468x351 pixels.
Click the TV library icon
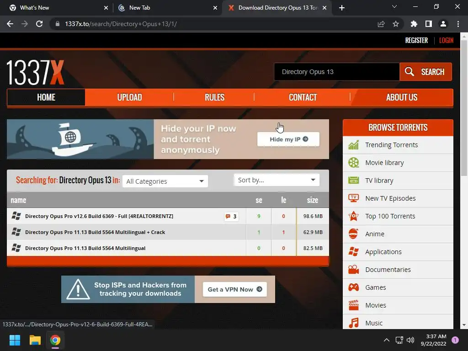[353, 181]
